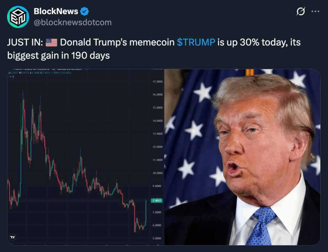
Task: Open the $TRUMP cashtag link
Action: tap(196, 42)
